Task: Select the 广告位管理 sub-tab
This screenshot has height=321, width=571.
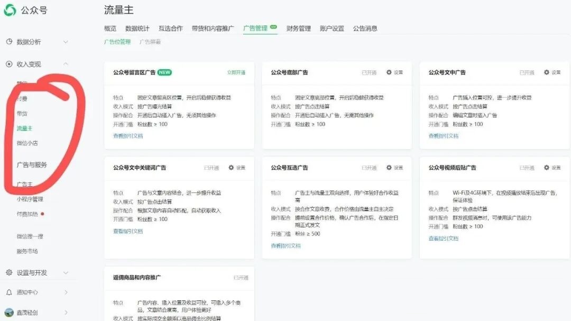Action: (x=117, y=42)
